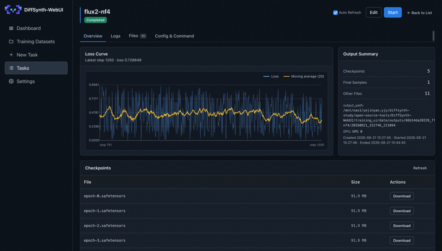Open the Settings gear icon

tap(11, 81)
